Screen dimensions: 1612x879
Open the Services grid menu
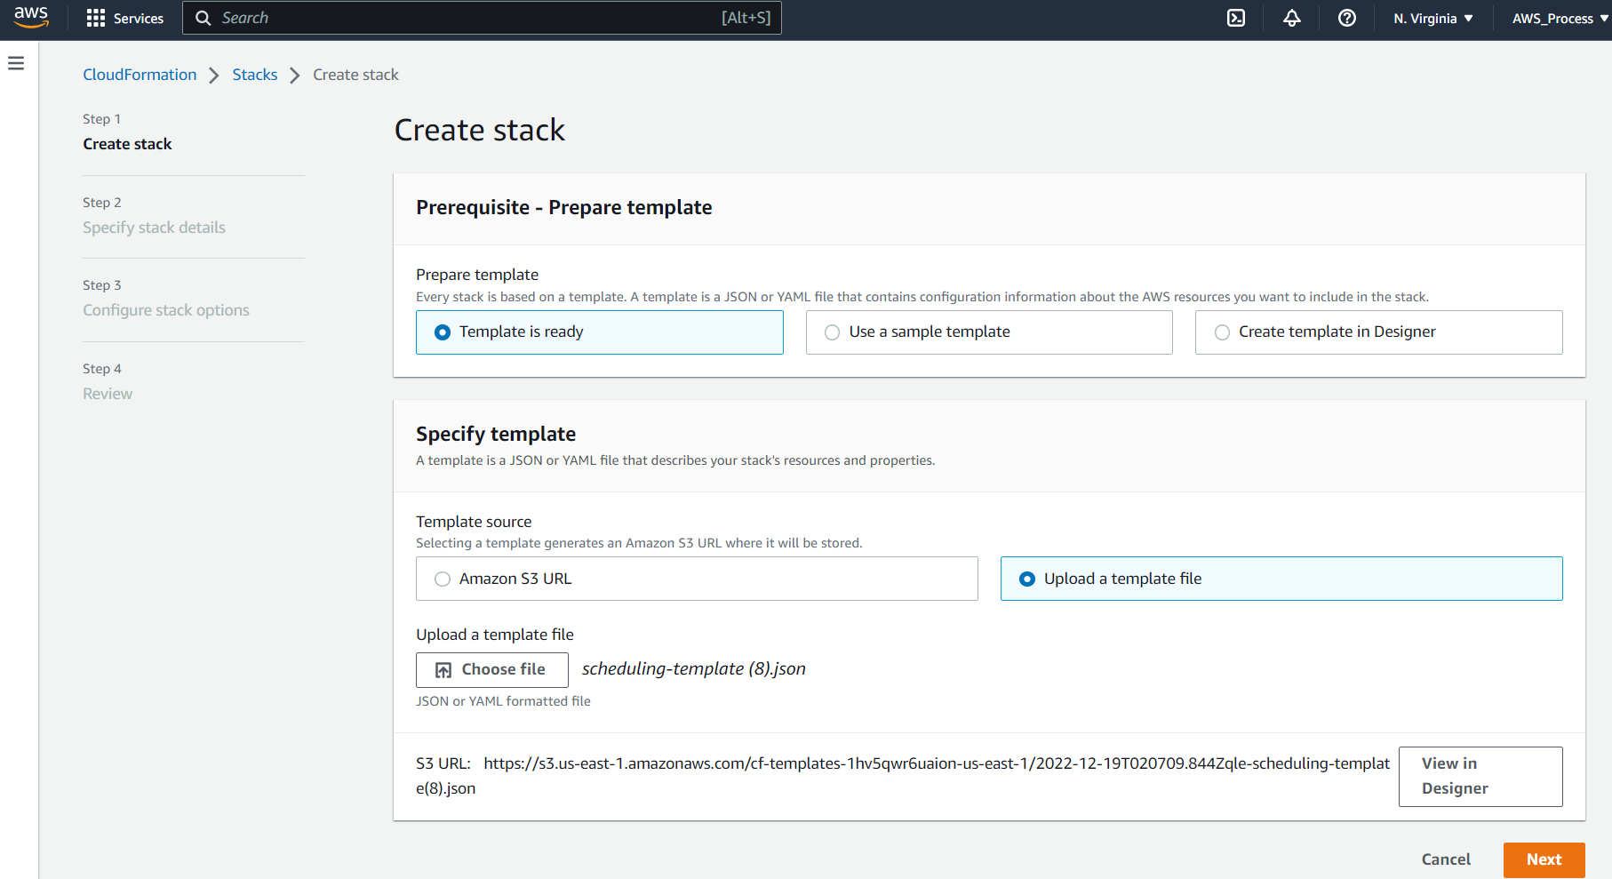[x=124, y=19]
